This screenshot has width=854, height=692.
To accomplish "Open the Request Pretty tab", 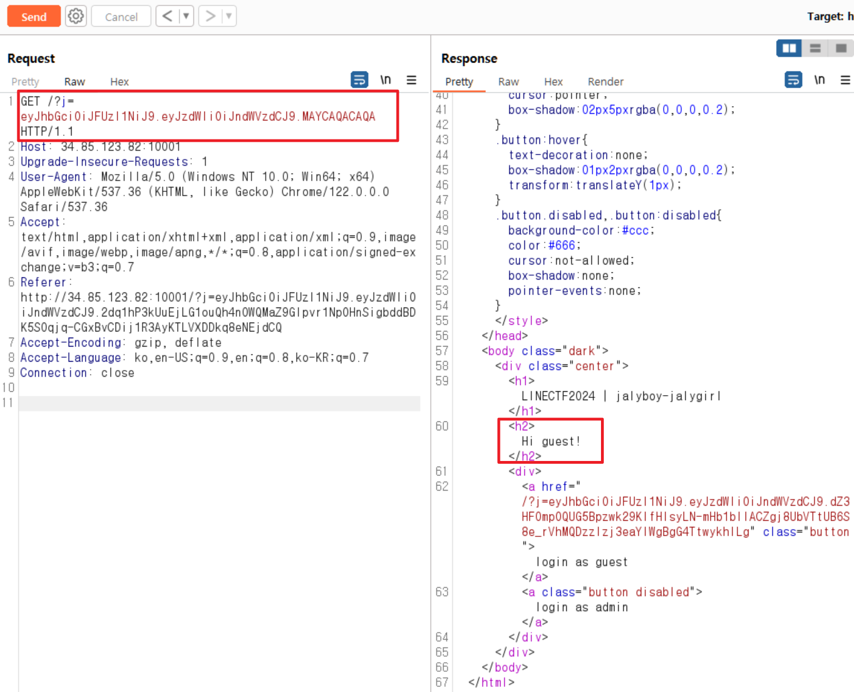I will click(25, 81).
